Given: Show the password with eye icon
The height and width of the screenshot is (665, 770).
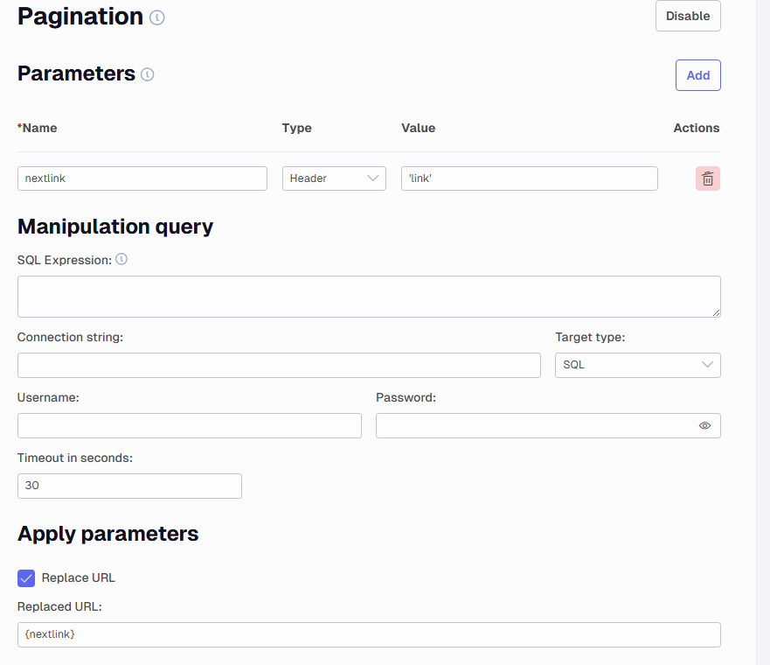Looking at the screenshot, I should click(x=704, y=425).
